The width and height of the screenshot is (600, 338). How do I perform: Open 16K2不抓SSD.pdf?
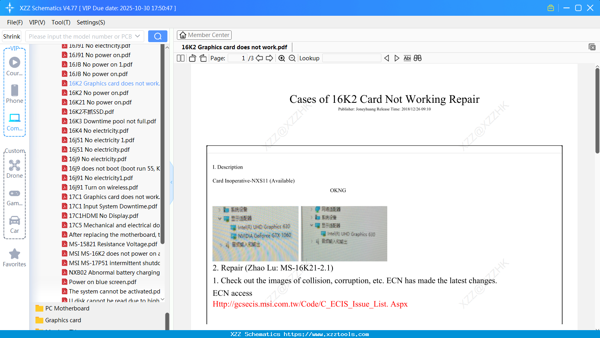[x=88, y=112]
